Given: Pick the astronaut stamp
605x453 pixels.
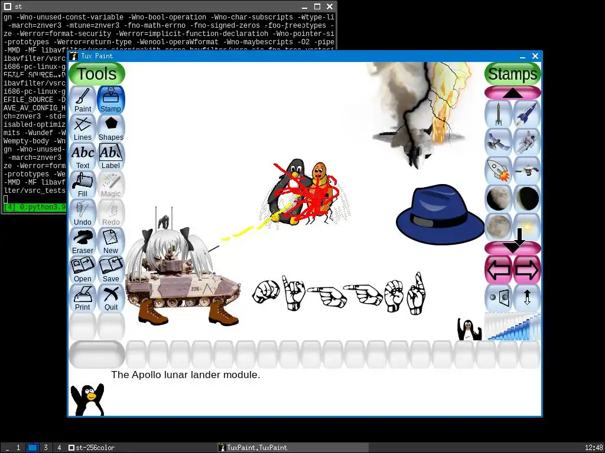Looking at the screenshot, I should tap(526, 142).
